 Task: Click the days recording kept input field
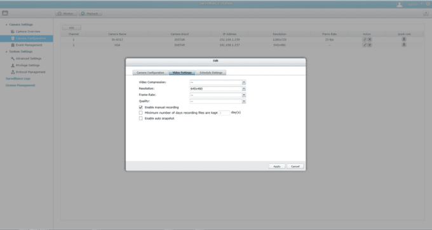tap(224, 112)
